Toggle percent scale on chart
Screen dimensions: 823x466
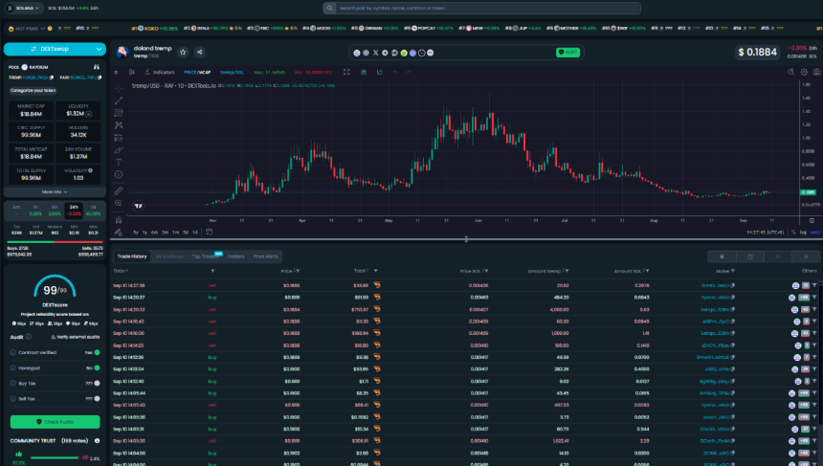click(x=793, y=232)
